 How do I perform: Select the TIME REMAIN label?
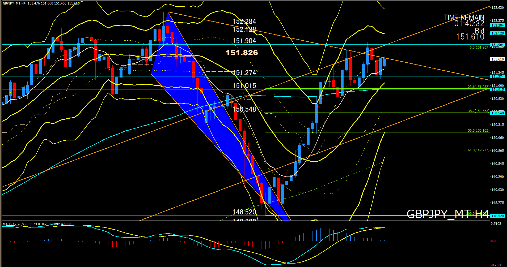click(x=464, y=18)
